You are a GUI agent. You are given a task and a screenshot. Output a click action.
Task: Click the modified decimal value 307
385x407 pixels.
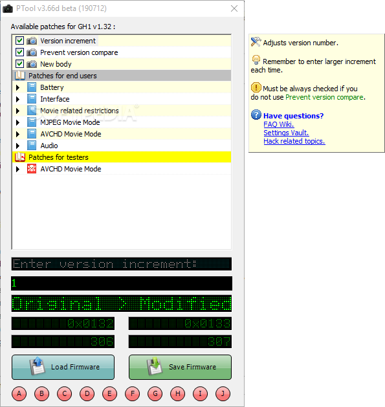pos(180,342)
